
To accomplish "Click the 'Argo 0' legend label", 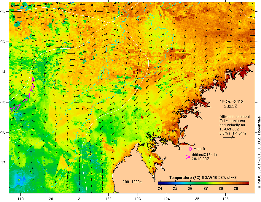I will pyautogui.click(x=199, y=149).
